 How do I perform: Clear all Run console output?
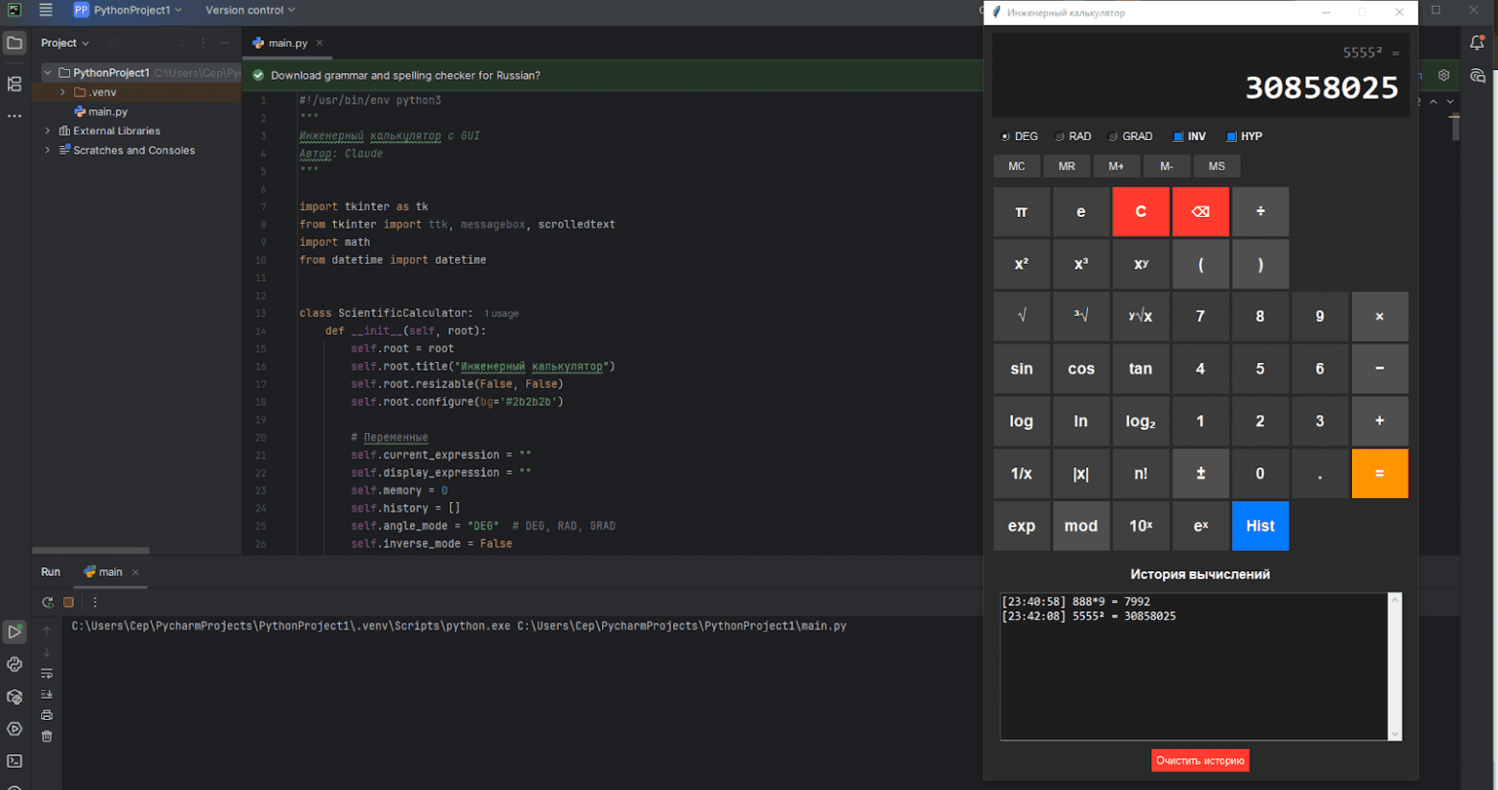click(47, 736)
